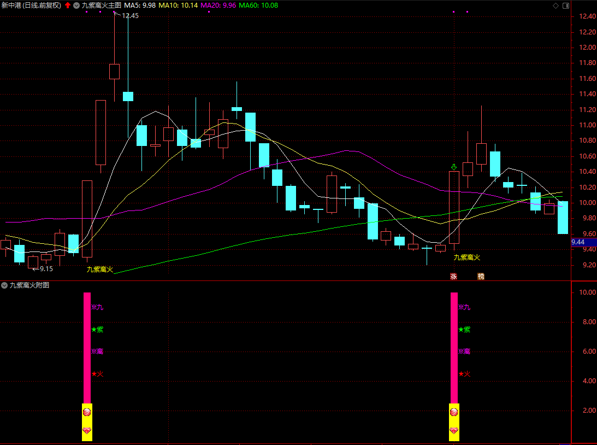
Task: Click the 九紫离火附图 indicator name
Action: 29,285
